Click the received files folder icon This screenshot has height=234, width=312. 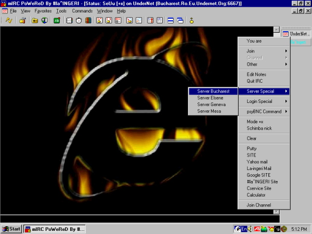coord(129,20)
